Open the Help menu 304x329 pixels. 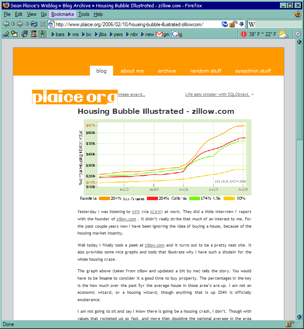click(x=98, y=14)
